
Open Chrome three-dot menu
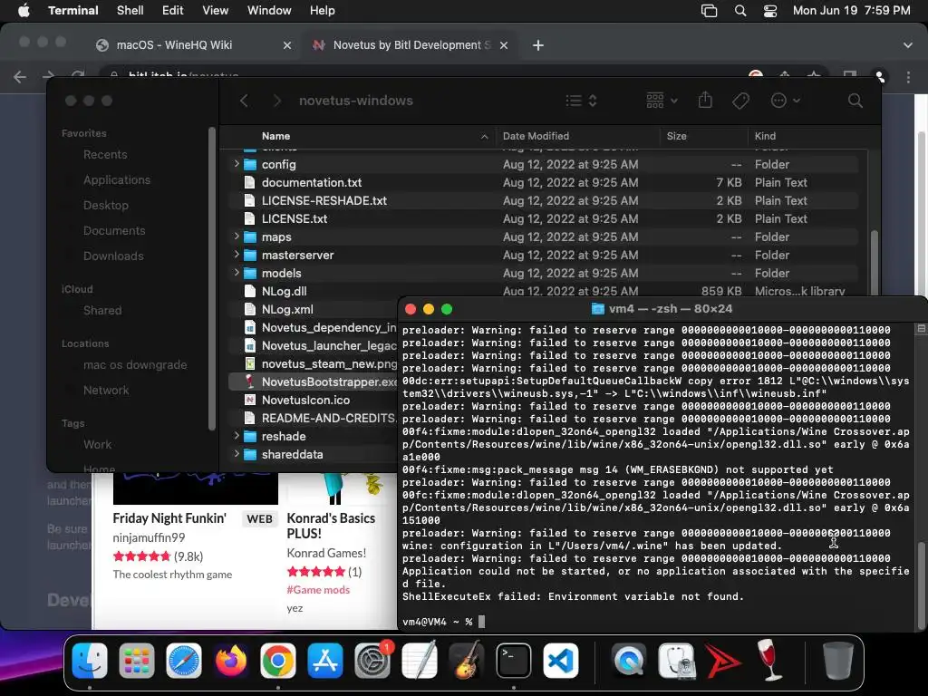click(x=908, y=77)
